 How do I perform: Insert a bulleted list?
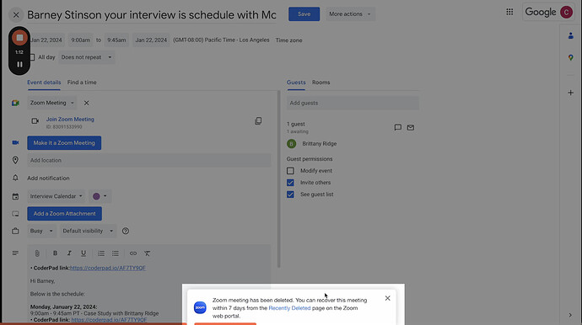tap(116, 253)
